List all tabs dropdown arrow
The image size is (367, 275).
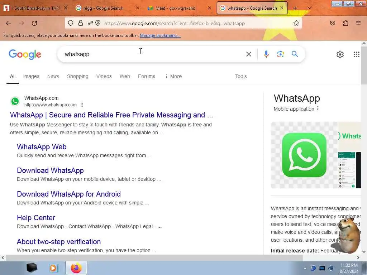[310, 8]
